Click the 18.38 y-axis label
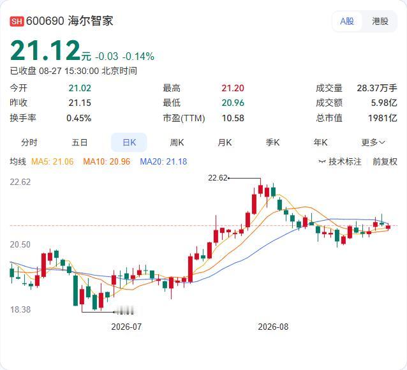Image resolution: width=407 pixels, height=370 pixels. click(20, 309)
